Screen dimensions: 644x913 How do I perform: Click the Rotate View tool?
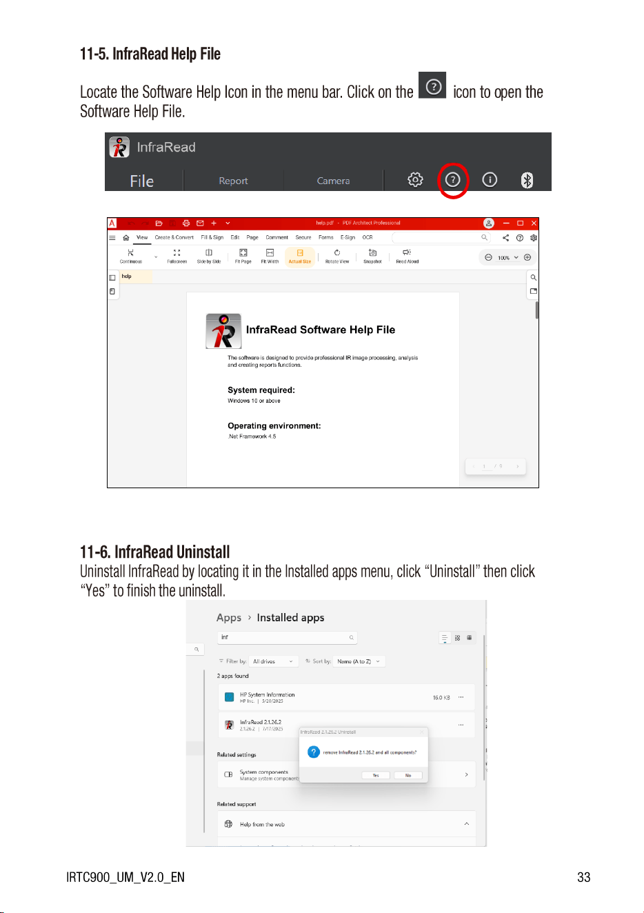pyautogui.click(x=337, y=256)
